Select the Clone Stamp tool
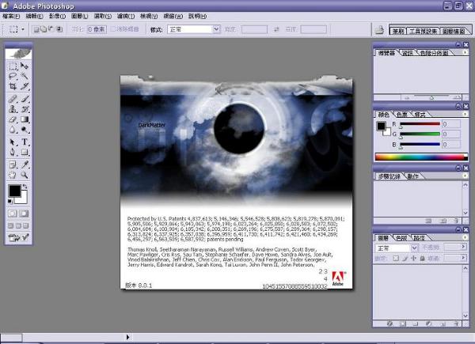Viewport: 475px width, 344px height. click(13, 109)
